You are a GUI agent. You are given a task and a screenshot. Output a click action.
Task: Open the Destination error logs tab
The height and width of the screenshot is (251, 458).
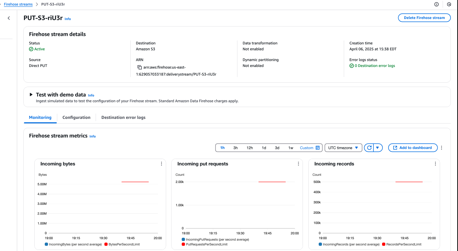(123, 117)
